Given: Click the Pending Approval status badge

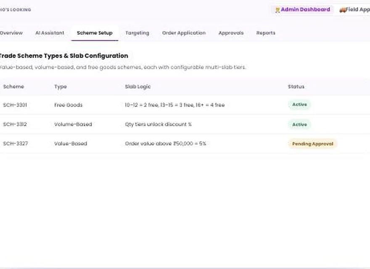Looking at the screenshot, I should (313, 144).
